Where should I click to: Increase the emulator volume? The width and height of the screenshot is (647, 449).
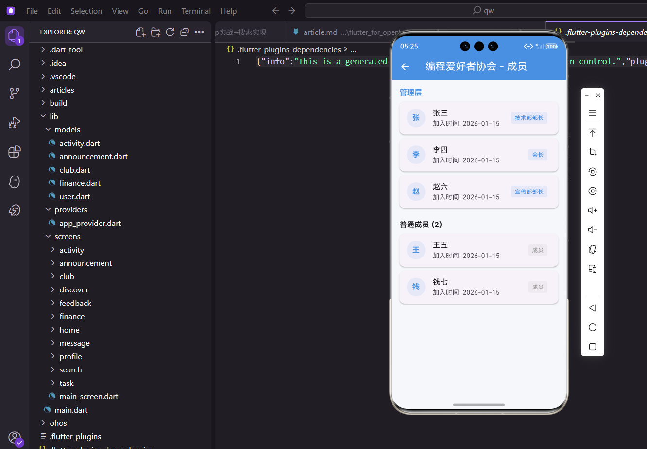click(592, 210)
